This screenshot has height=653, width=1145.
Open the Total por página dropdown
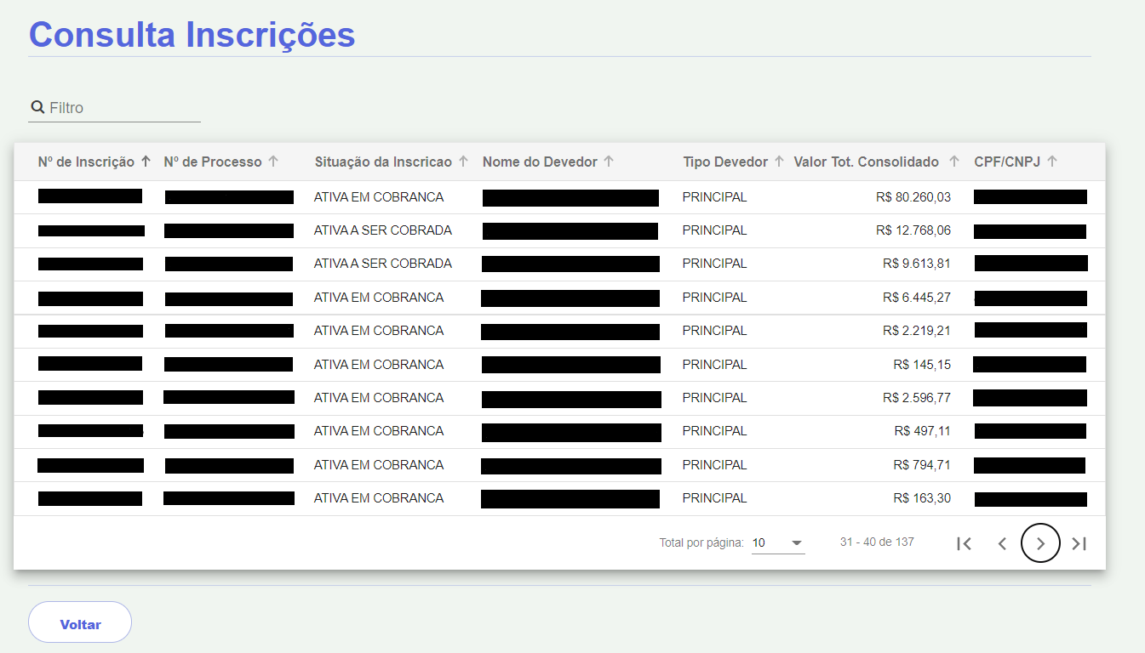pyautogui.click(x=778, y=542)
